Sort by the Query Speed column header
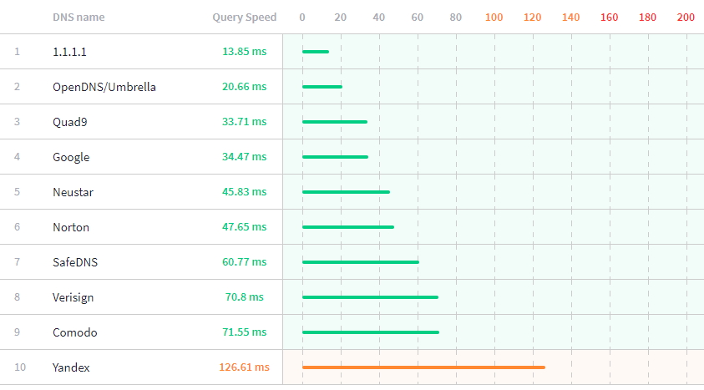This screenshot has height=390, width=704. tap(244, 17)
